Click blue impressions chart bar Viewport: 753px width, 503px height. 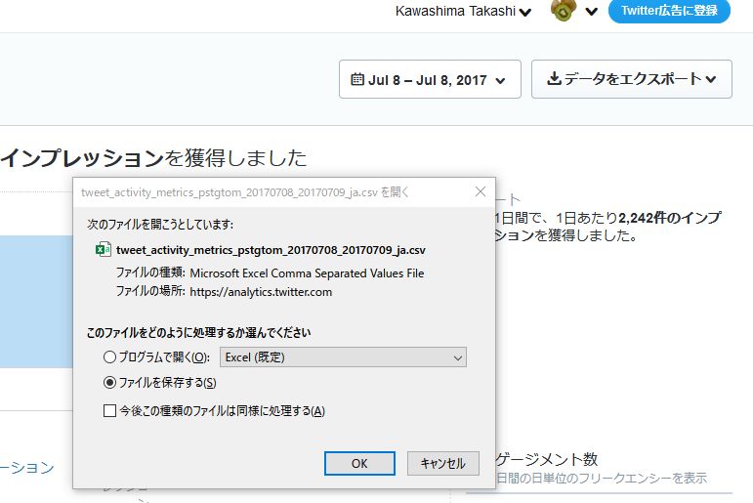tap(36, 302)
